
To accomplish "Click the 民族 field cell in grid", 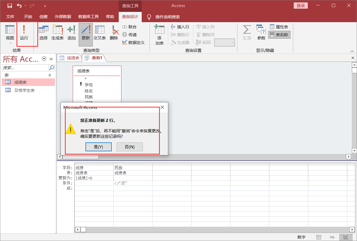I will (133, 168).
